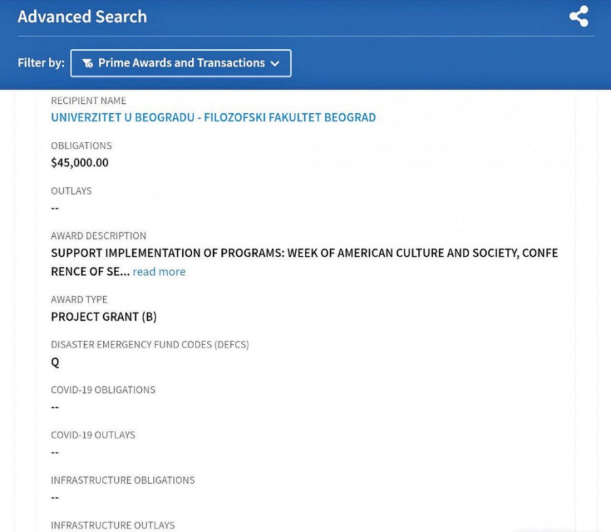Click the COVID-19 OBLIGATIONS field label
Viewport: 611px width, 532px height.
(103, 389)
